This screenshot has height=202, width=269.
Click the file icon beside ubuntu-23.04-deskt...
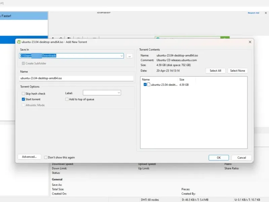[149, 85]
